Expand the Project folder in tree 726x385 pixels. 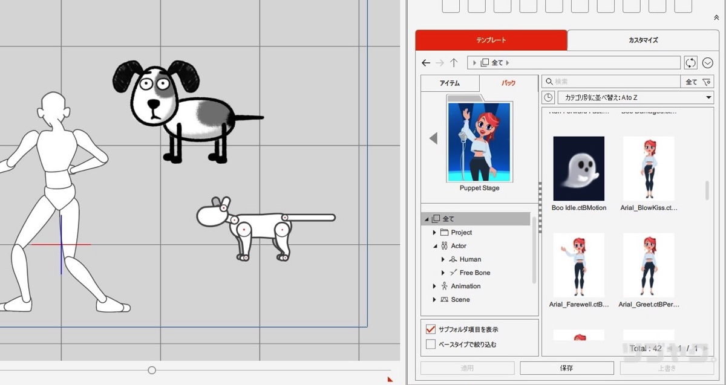[434, 233]
